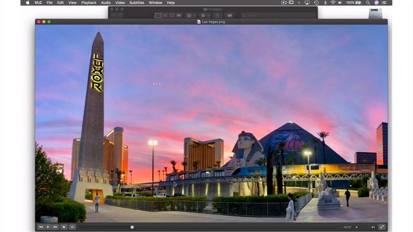Open AirPlay display menu in menu bar
Screen dimensions: 413x232
307,3
